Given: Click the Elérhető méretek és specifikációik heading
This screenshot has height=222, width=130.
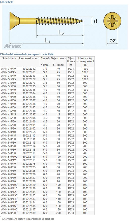Looking at the screenshot, I should (27, 54).
